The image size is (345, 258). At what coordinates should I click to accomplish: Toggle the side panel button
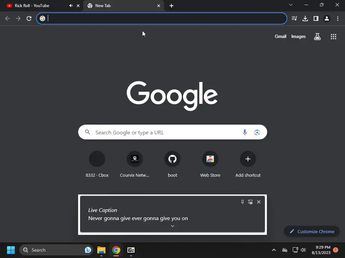coord(316,18)
